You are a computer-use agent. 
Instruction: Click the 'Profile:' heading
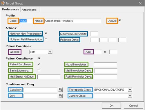[x=10, y=16]
